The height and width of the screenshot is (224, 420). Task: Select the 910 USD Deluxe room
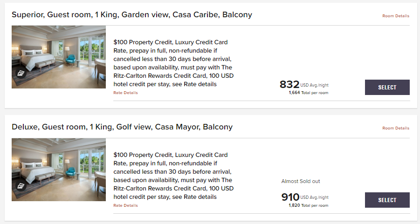387,200
